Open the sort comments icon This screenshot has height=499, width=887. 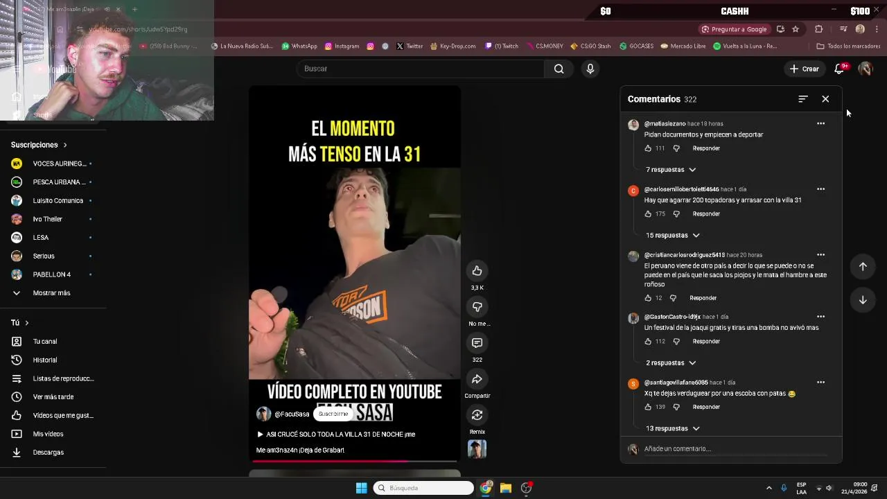[x=802, y=99]
